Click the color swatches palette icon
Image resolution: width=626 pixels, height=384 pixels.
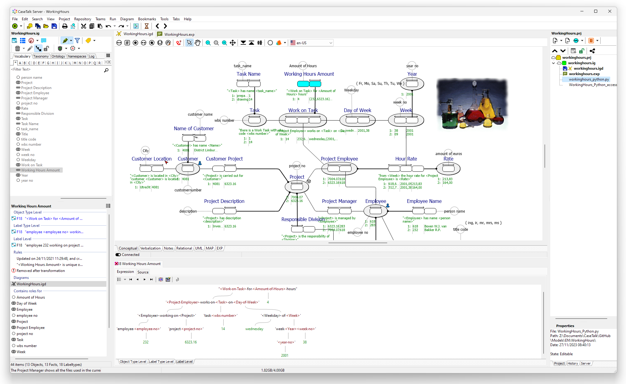[x=279, y=43]
